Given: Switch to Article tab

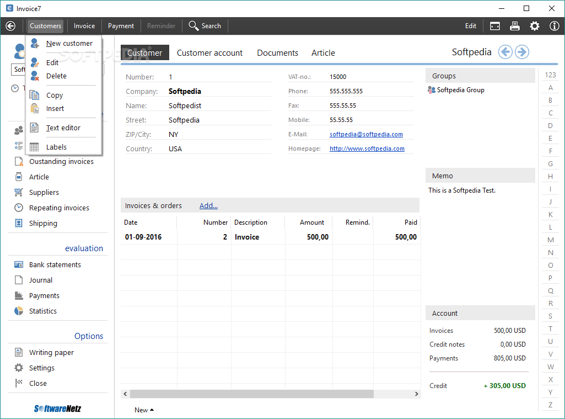Looking at the screenshot, I should pyautogui.click(x=323, y=52).
